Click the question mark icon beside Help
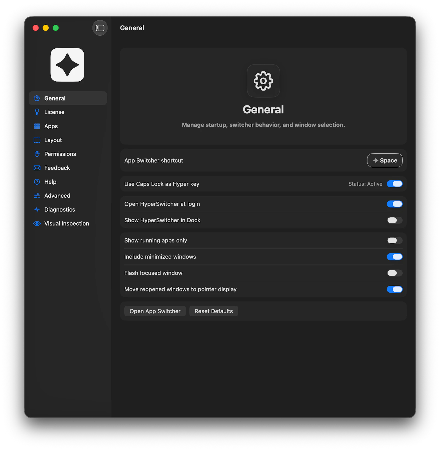This screenshot has width=440, height=450. (37, 182)
